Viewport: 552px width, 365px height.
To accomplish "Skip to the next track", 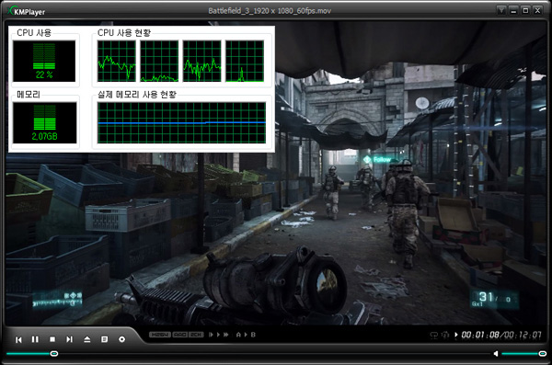I will 69,339.
